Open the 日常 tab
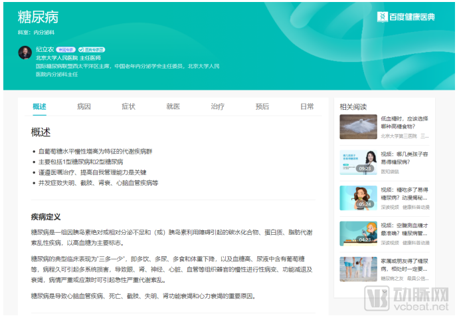The width and height of the screenshot is (457, 318). (306, 106)
